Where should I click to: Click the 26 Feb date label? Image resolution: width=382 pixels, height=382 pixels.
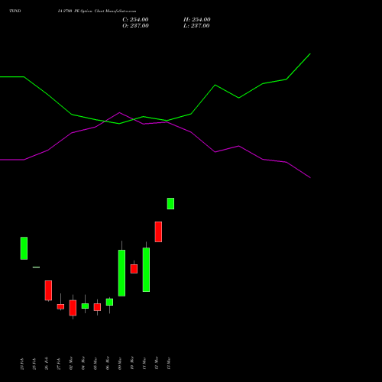point(47,364)
